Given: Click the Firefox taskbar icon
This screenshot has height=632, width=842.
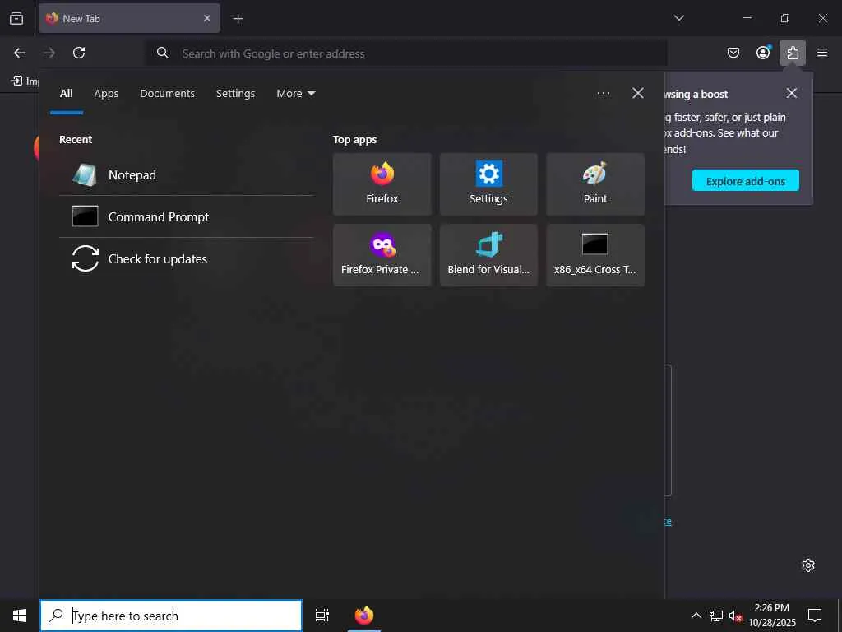Looking at the screenshot, I should click(364, 616).
